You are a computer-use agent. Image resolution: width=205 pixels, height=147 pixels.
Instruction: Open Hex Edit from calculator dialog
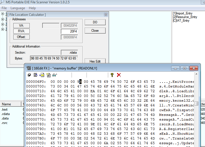pyautogui.click(x=95, y=61)
